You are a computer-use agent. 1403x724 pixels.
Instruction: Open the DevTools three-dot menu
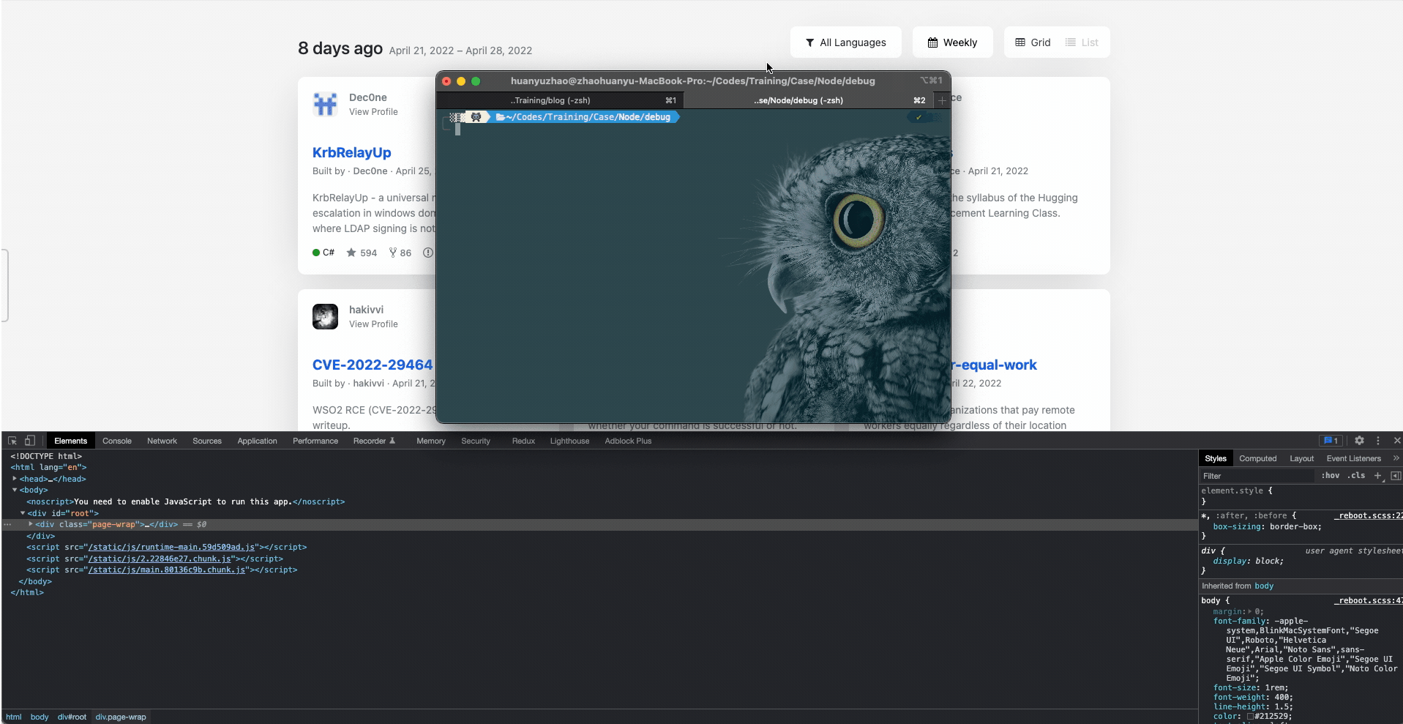coord(1378,440)
